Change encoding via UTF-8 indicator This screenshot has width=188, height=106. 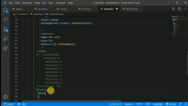point(139,104)
